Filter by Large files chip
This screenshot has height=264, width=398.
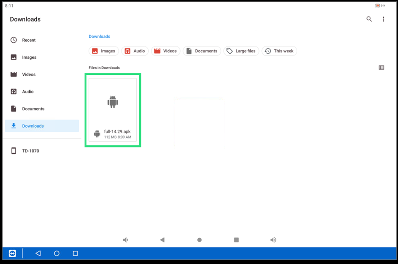[241, 51]
